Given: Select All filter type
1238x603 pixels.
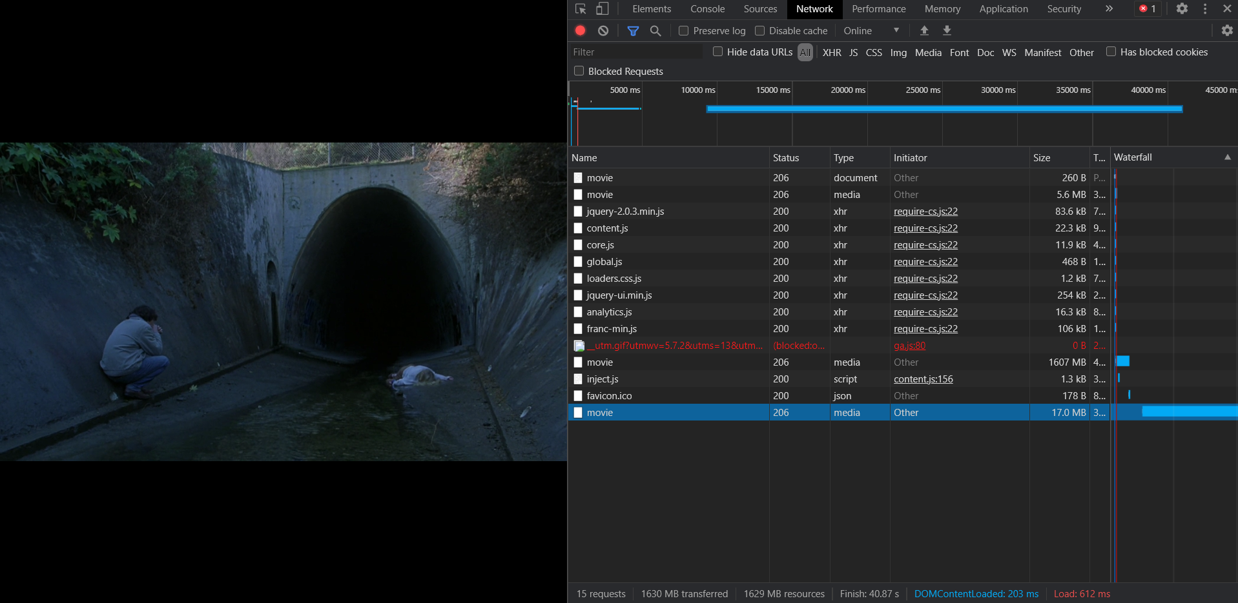Looking at the screenshot, I should (805, 52).
